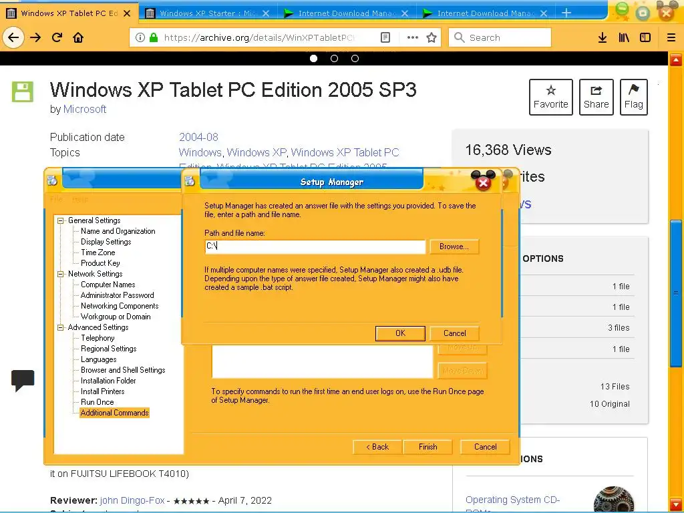The height and width of the screenshot is (513, 684).
Task: Collapse the General Settings tree node
Action: pos(61,220)
